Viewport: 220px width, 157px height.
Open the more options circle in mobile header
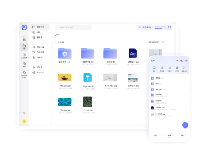point(186,61)
